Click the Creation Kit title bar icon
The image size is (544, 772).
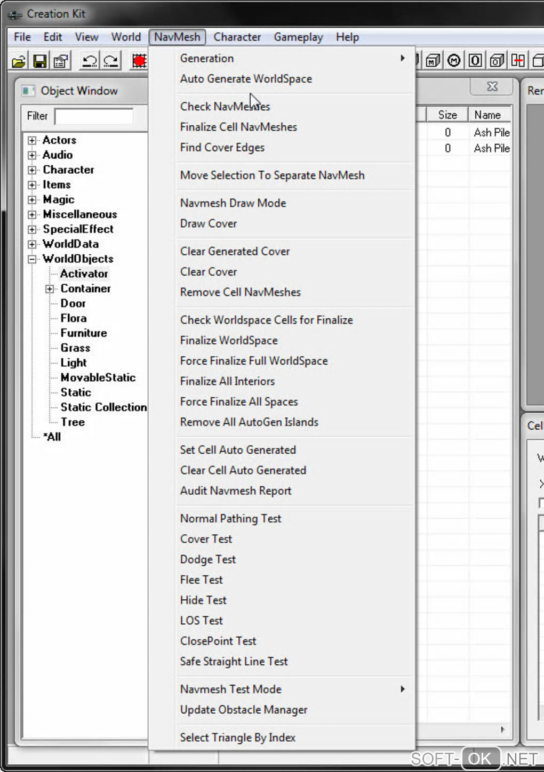(x=15, y=14)
